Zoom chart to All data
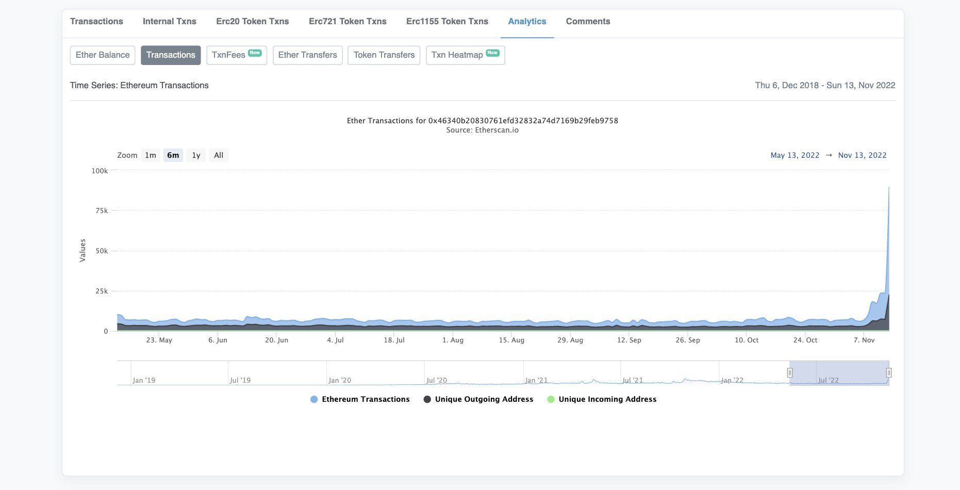Viewport: 960px width, 490px height. click(219, 155)
